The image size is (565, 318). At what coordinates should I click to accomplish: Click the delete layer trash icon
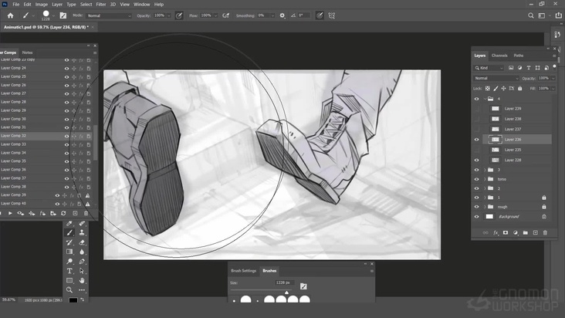[x=545, y=232]
